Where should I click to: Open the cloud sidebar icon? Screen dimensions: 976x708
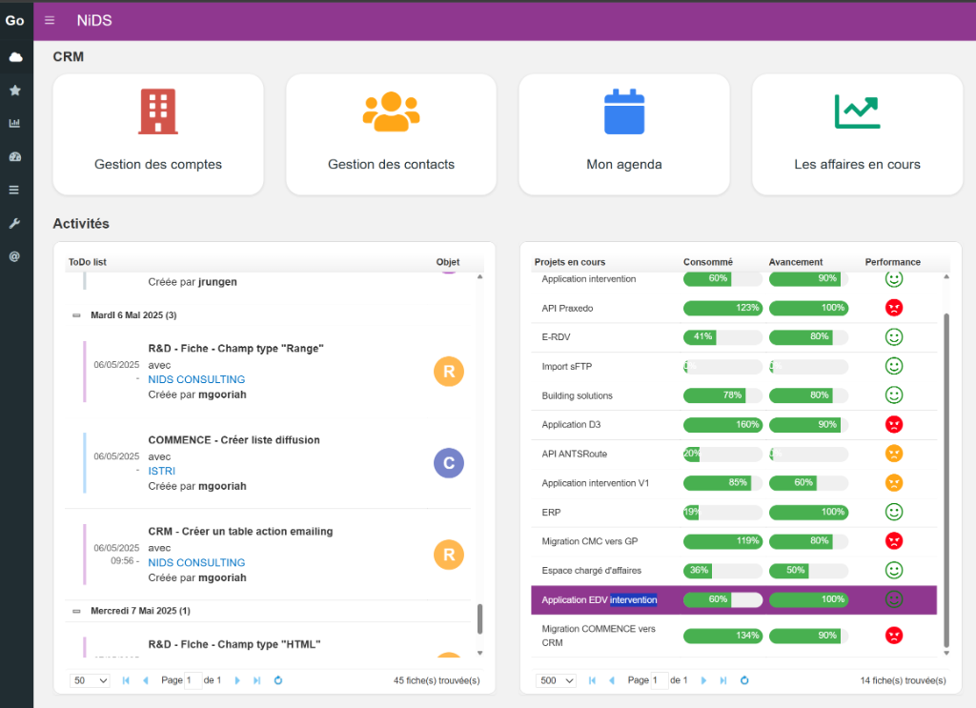(14, 57)
